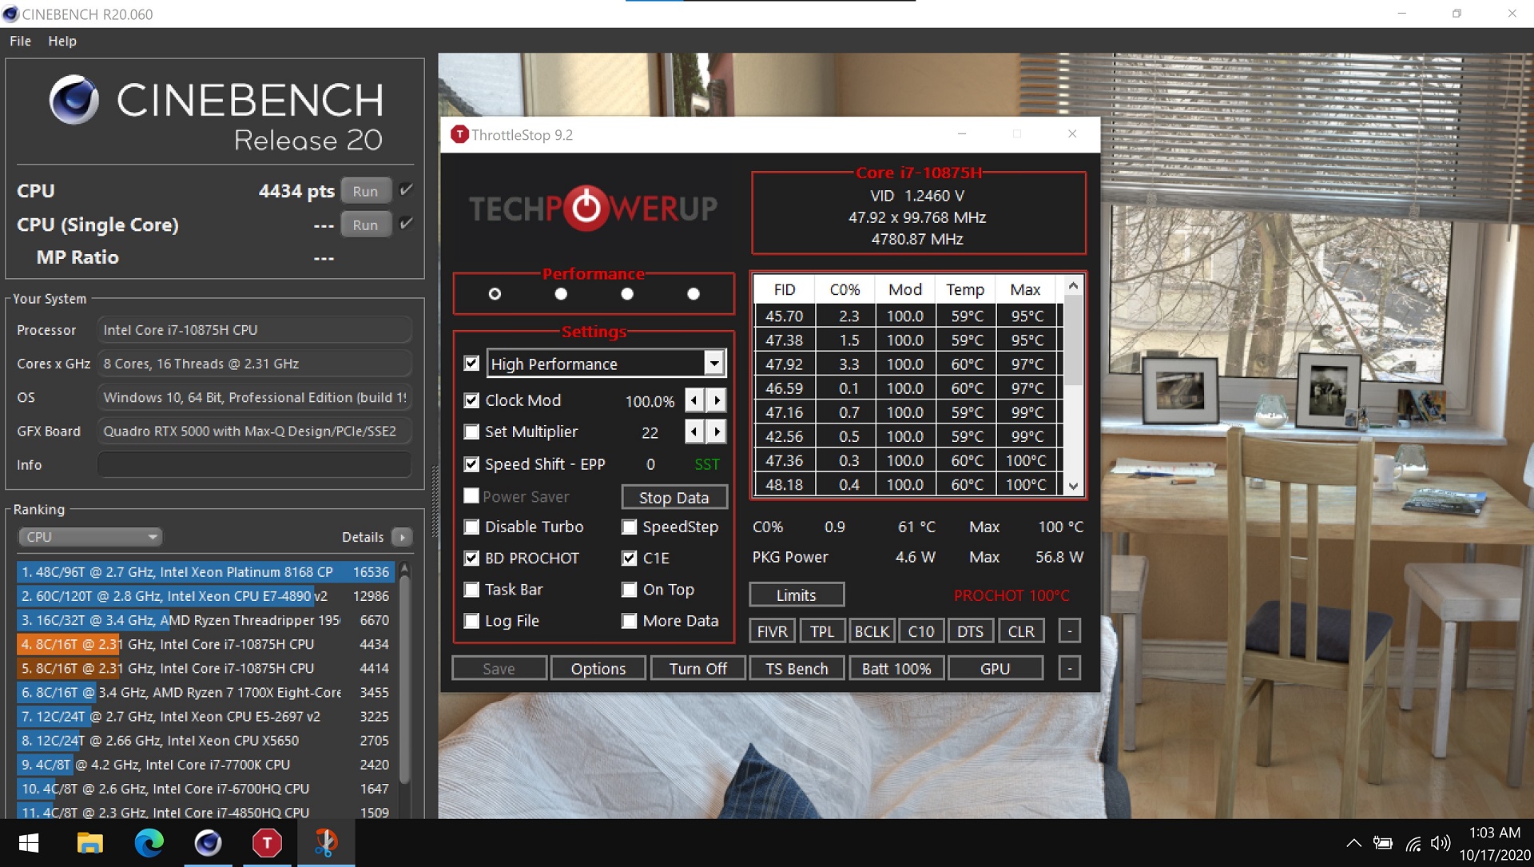Screen dimensions: 1534x867
Task: Click the Info input field
Action: coord(255,464)
